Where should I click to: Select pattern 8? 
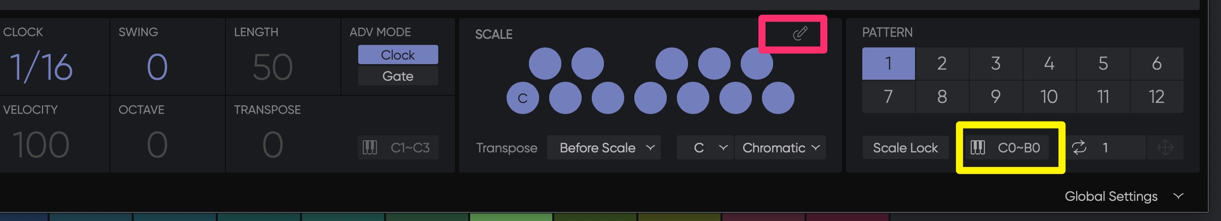pyautogui.click(x=942, y=96)
